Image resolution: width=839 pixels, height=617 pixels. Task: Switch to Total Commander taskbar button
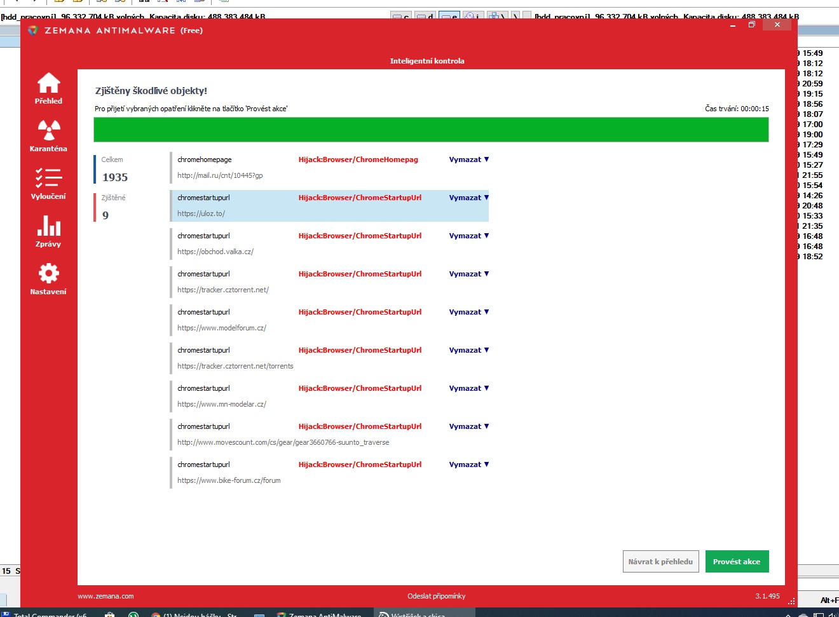tap(46, 613)
